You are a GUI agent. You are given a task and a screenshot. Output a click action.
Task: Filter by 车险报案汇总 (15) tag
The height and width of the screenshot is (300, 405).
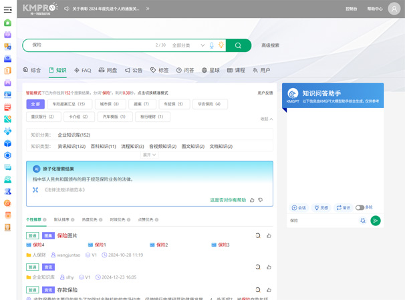point(70,104)
